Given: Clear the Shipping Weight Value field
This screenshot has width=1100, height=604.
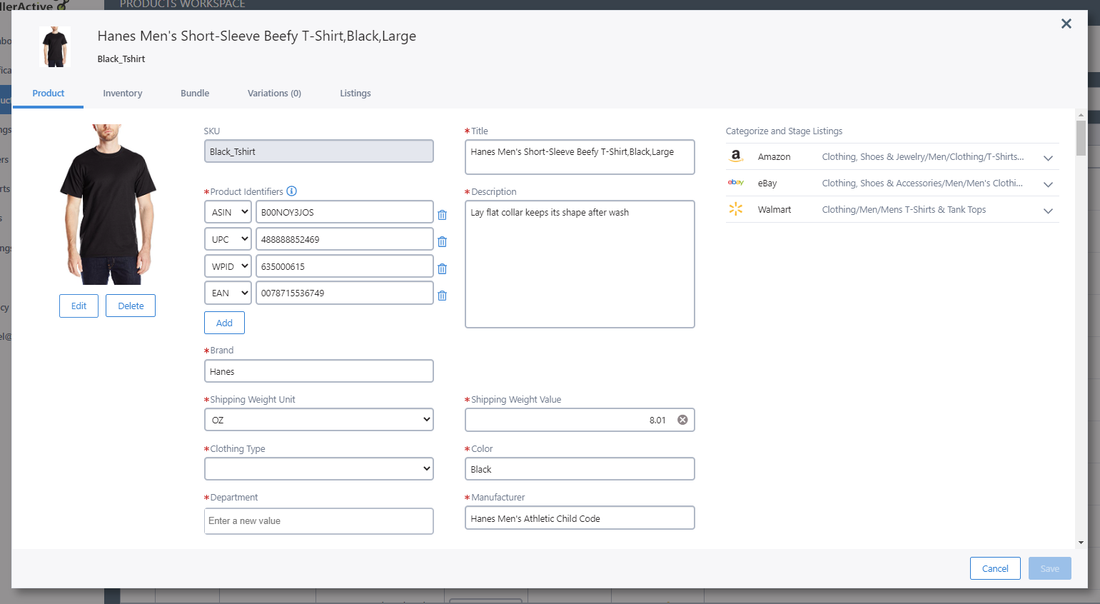Looking at the screenshot, I should (682, 420).
